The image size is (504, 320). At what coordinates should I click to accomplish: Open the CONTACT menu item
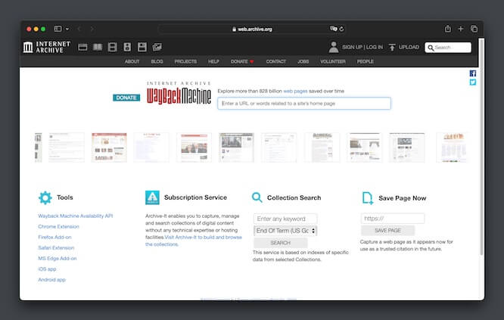pyautogui.click(x=275, y=61)
